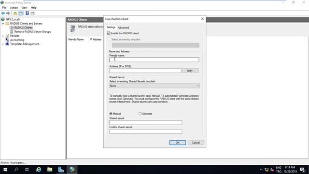
Task: Open the taskbar clock and date
Action: 290,170
